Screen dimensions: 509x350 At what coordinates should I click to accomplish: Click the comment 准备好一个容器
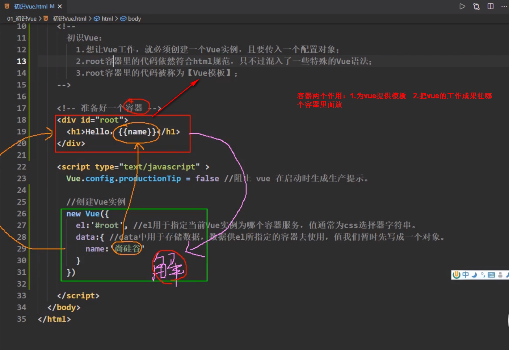109,108
